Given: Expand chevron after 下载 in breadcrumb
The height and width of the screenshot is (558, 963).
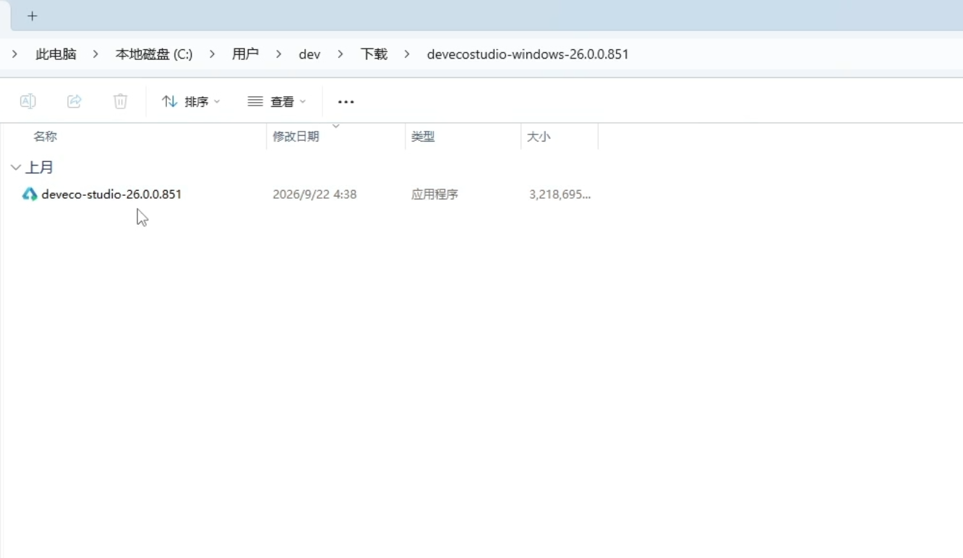Looking at the screenshot, I should 407,54.
